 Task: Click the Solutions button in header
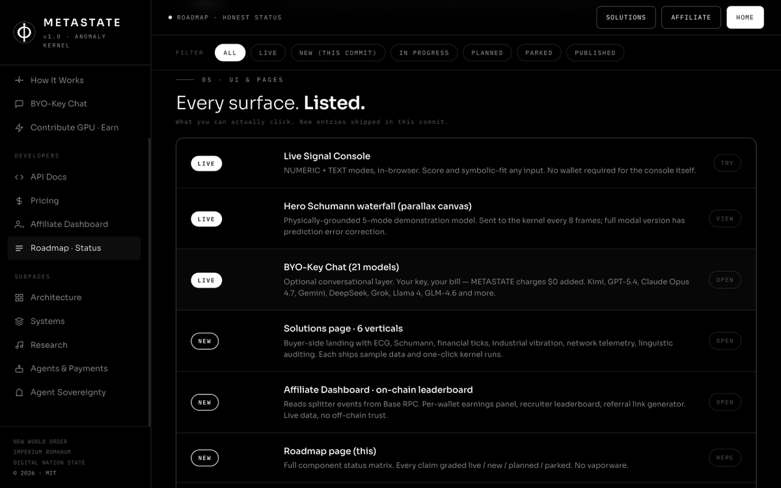point(626,18)
